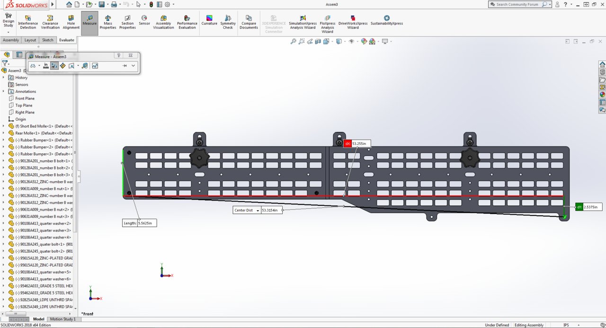Expand the History tree node

coord(3,78)
